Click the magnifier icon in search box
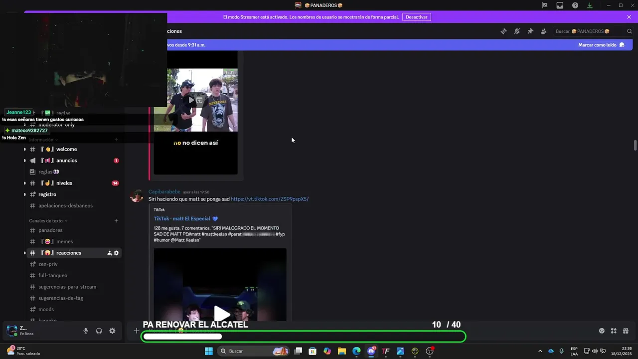The height and width of the screenshot is (359, 638). click(630, 31)
